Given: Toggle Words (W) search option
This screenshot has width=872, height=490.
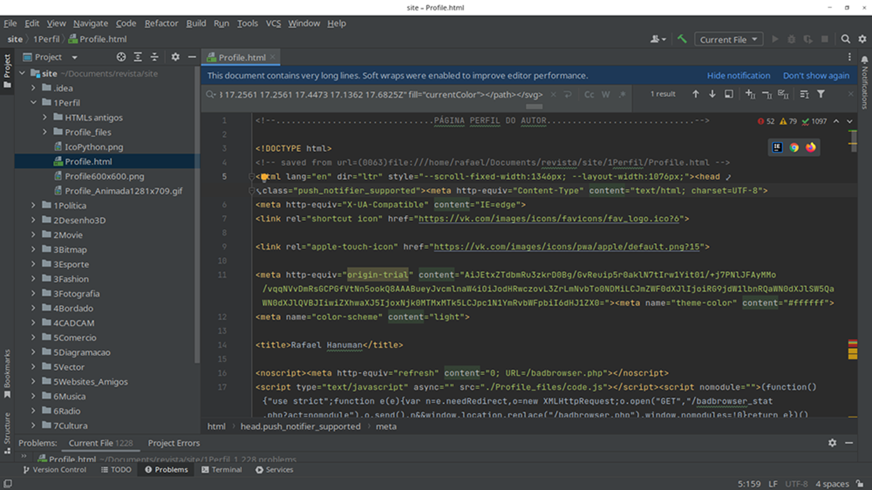Looking at the screenshot, I should click(606, 94).
